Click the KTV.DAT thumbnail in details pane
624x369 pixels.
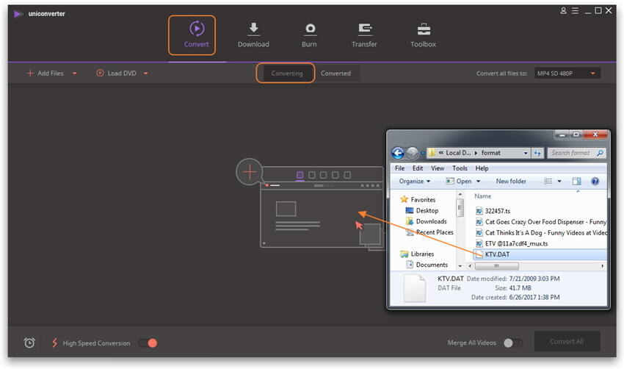414,287
